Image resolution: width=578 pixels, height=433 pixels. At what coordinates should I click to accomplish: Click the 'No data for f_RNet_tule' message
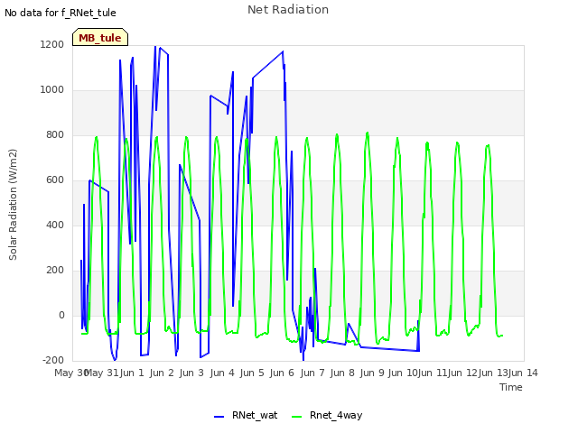[x=61, y=13]
